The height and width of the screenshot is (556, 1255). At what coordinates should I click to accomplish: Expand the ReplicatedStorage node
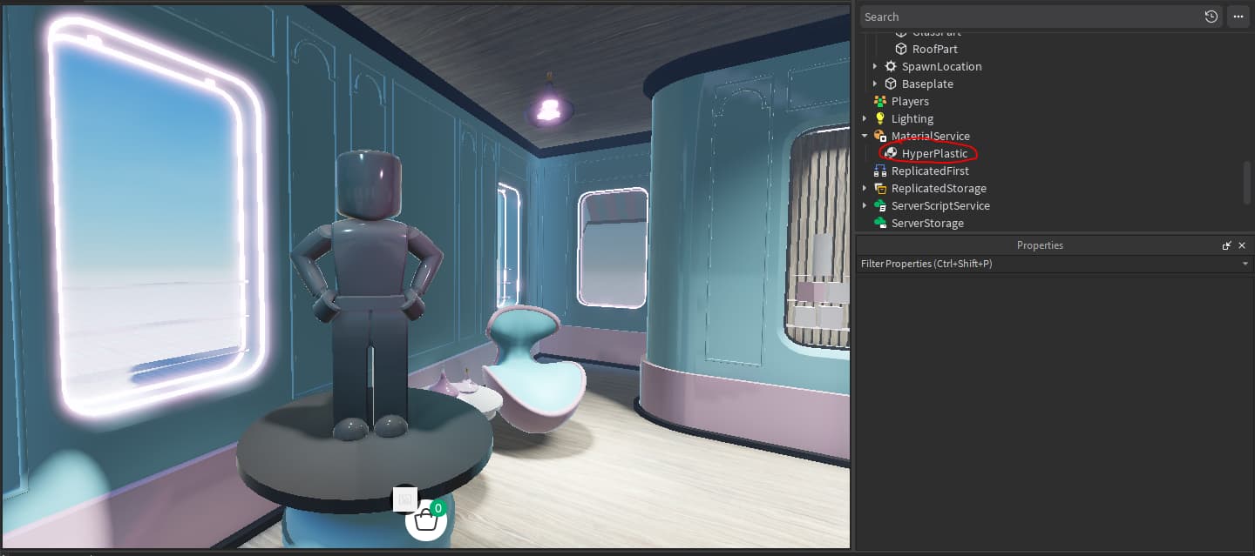pyautogui.click(x=865, y=188)
